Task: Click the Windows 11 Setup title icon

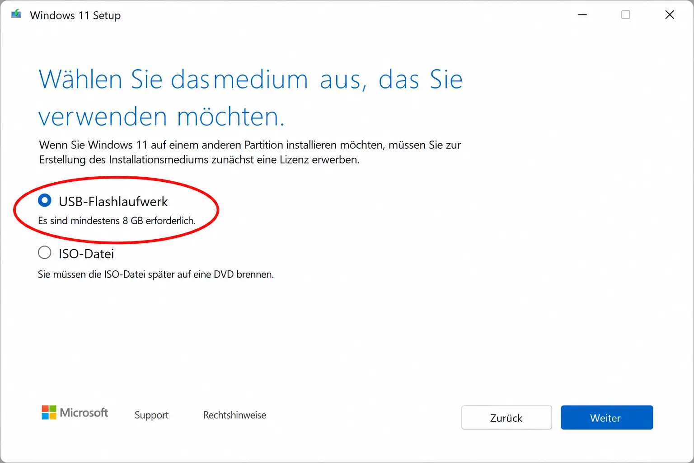Action: click(x=16, y=14)
